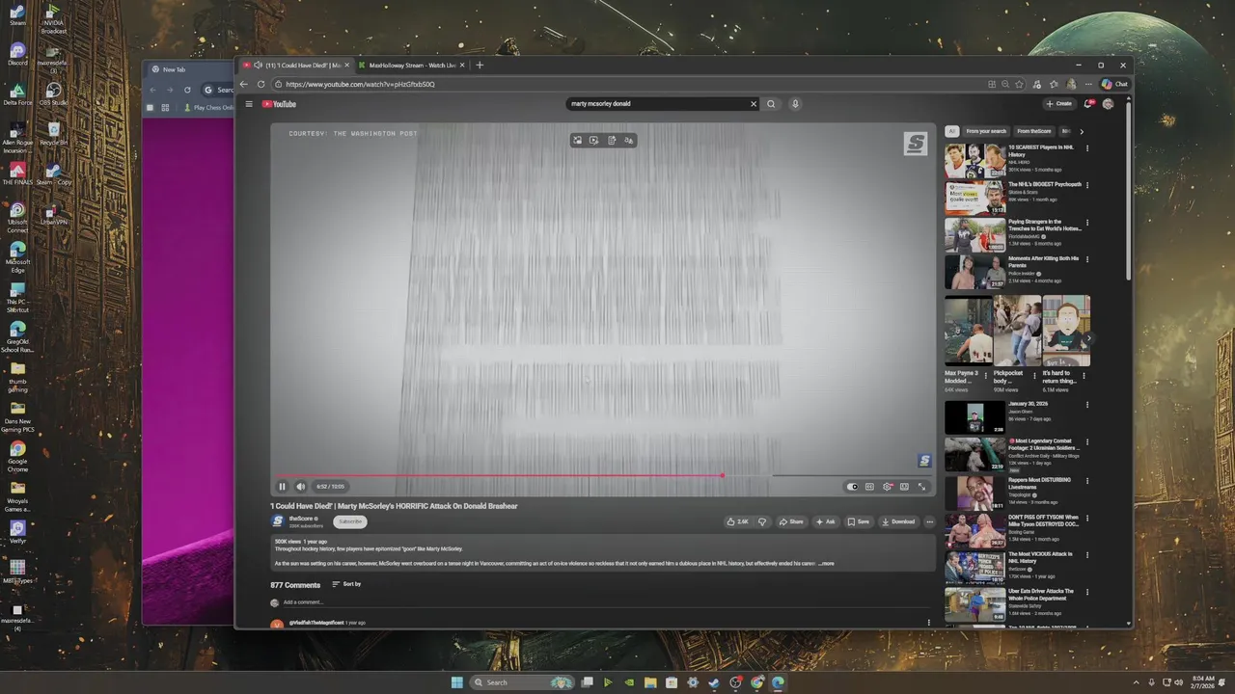Open the Windows Start menu
1235x694 pixels.
(456, 682)
